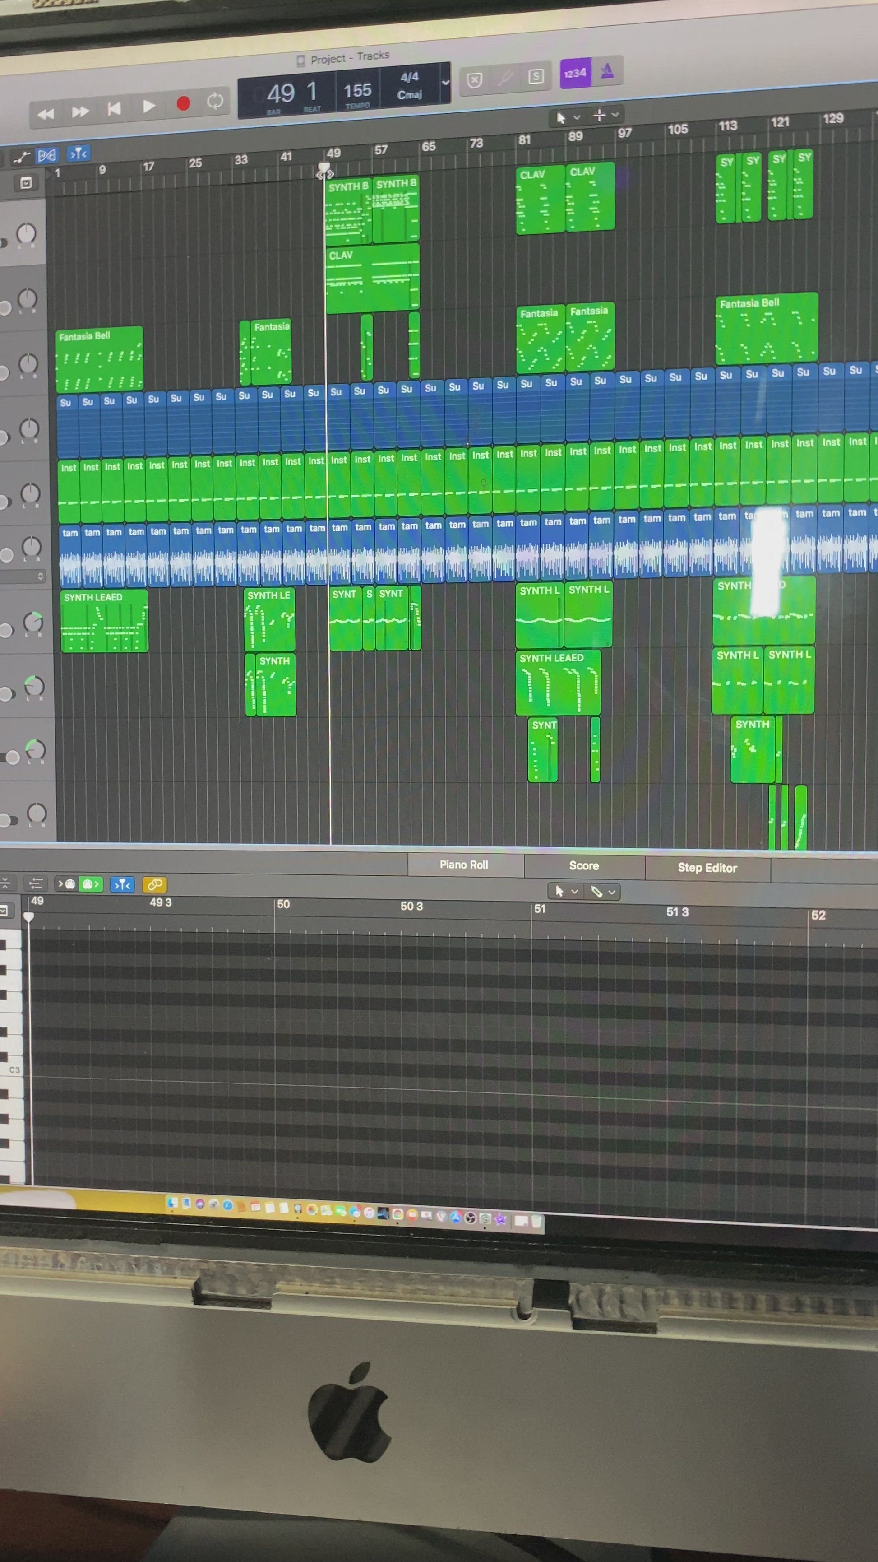
Task: Toggle the metronome click button
Action: (607, 72)
